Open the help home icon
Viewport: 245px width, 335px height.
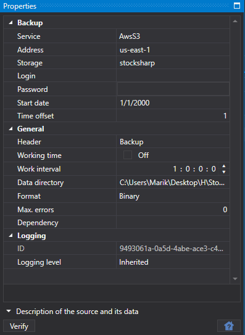[229, 326]
